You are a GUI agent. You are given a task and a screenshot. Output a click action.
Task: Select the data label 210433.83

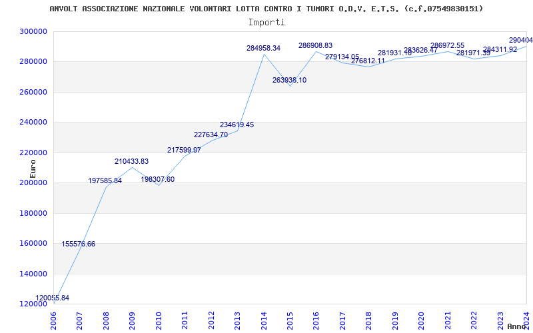click(x=131, y=161)
